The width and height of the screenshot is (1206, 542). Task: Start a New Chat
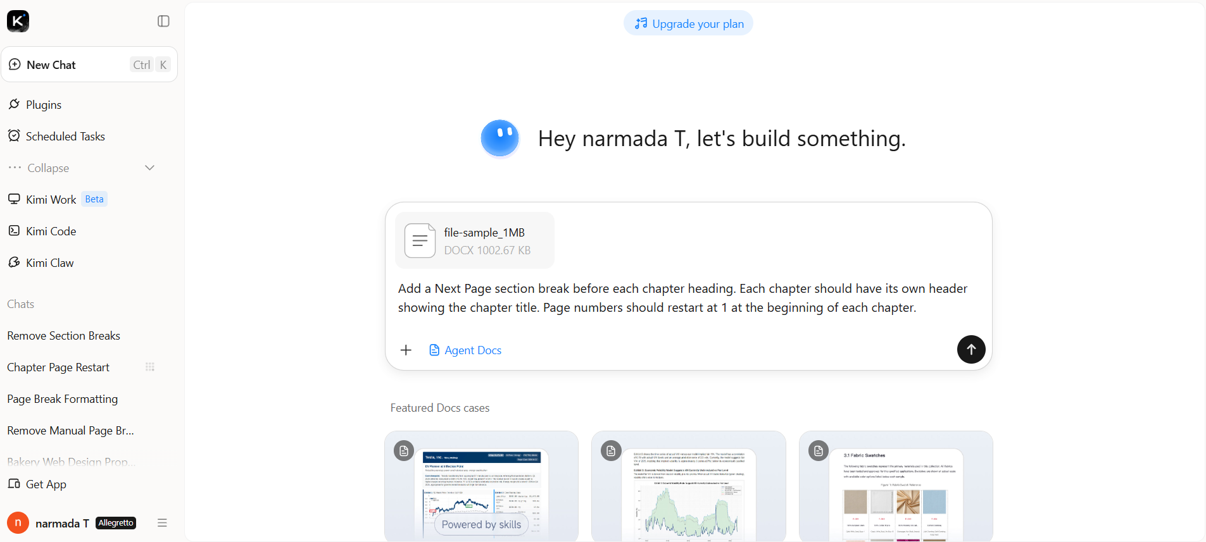tap(89, 65)
